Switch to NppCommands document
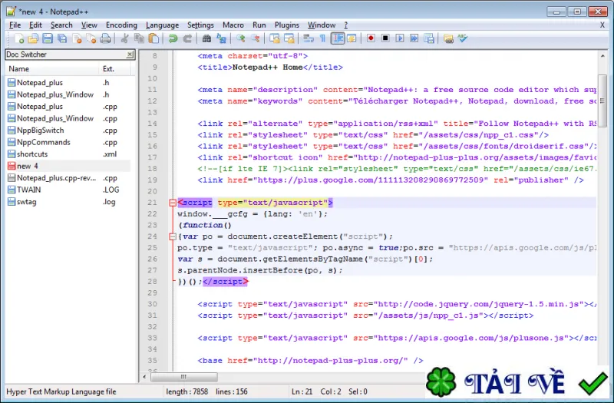Viewport: 614px width, 403px height. (x=68, y=142)
